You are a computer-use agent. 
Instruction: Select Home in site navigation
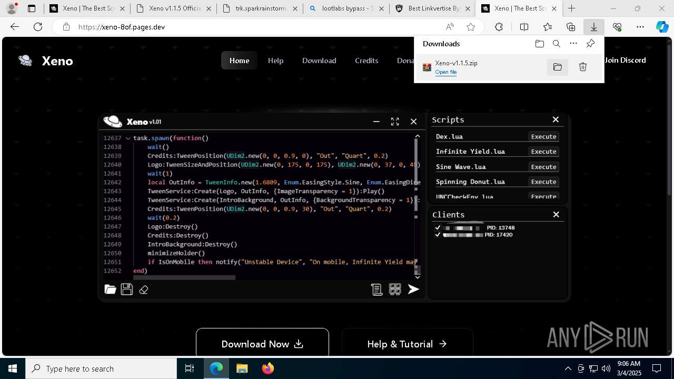click(x=239, y=61)
